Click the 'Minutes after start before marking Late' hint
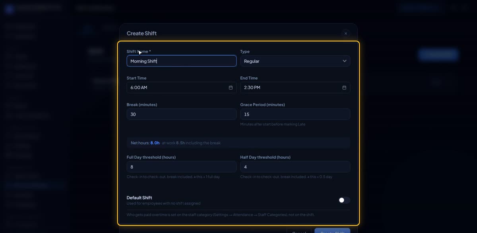This screenshot has width=477, height=233. 273,124
